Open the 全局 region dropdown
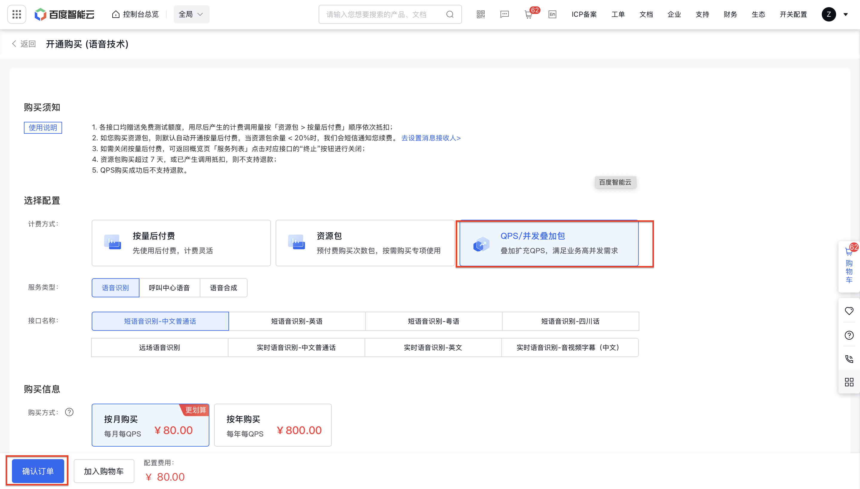 [x=191, y=14]
